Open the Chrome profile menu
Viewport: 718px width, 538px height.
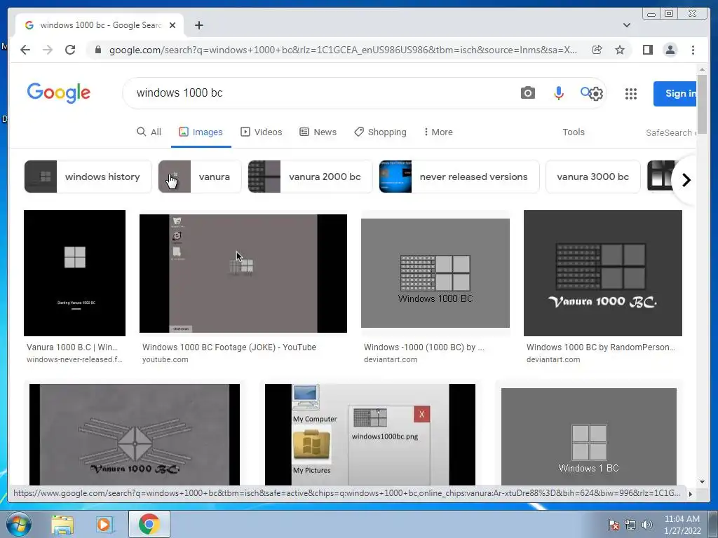click(670, 50)
